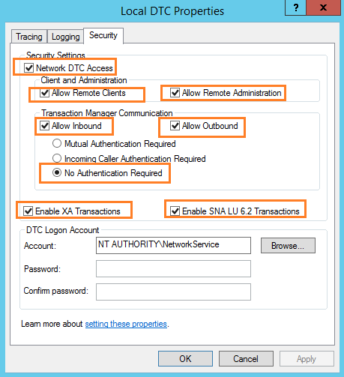Cancel the dialog changes
The height and width of the screenshot is (377, 344).
click(x=246, y=359)
